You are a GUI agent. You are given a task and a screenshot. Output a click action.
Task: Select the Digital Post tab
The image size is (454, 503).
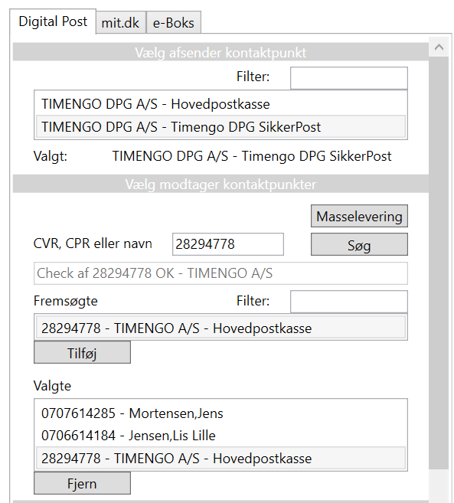[53, 21]
